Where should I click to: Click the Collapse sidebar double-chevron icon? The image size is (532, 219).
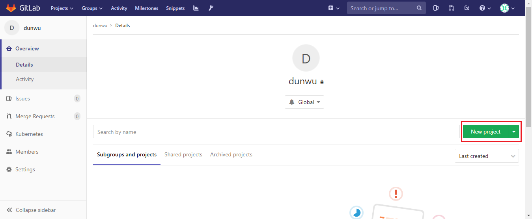point(9,210)
